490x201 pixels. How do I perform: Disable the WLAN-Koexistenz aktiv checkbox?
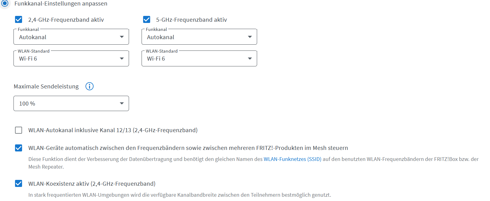(x=19, y=184)
